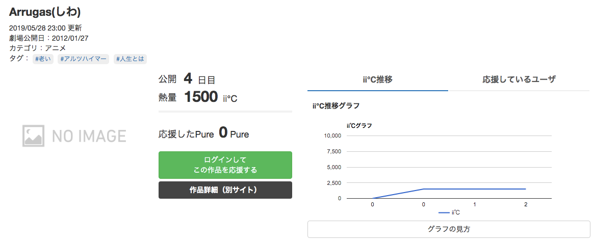Click the NO IMAGE thumbnail text
Image resolution: width=593 pixels, height=242 pixels.
(89, 136)
